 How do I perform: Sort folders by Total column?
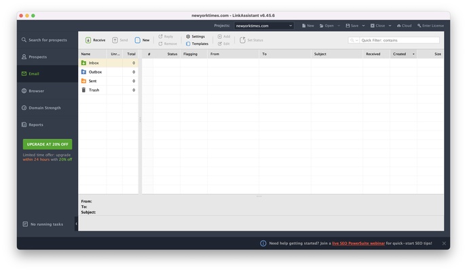point(130,54)
